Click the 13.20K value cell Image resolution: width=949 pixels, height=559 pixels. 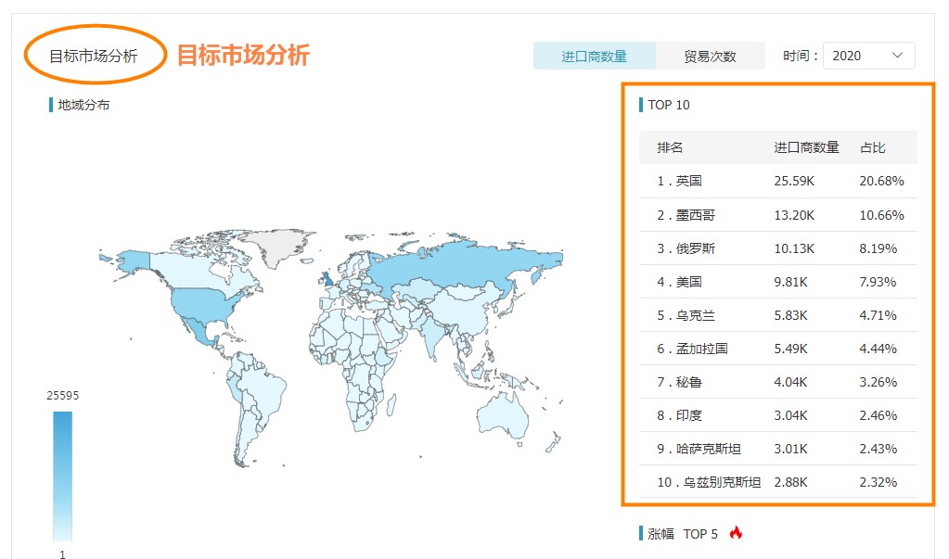(x=794, y=215)
